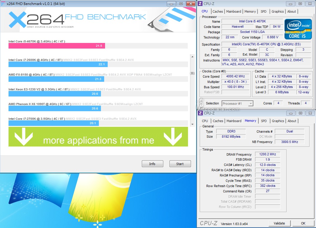Minimize the lower CPU-Z Memory window
316x228 pixels.
pos(291,113)
